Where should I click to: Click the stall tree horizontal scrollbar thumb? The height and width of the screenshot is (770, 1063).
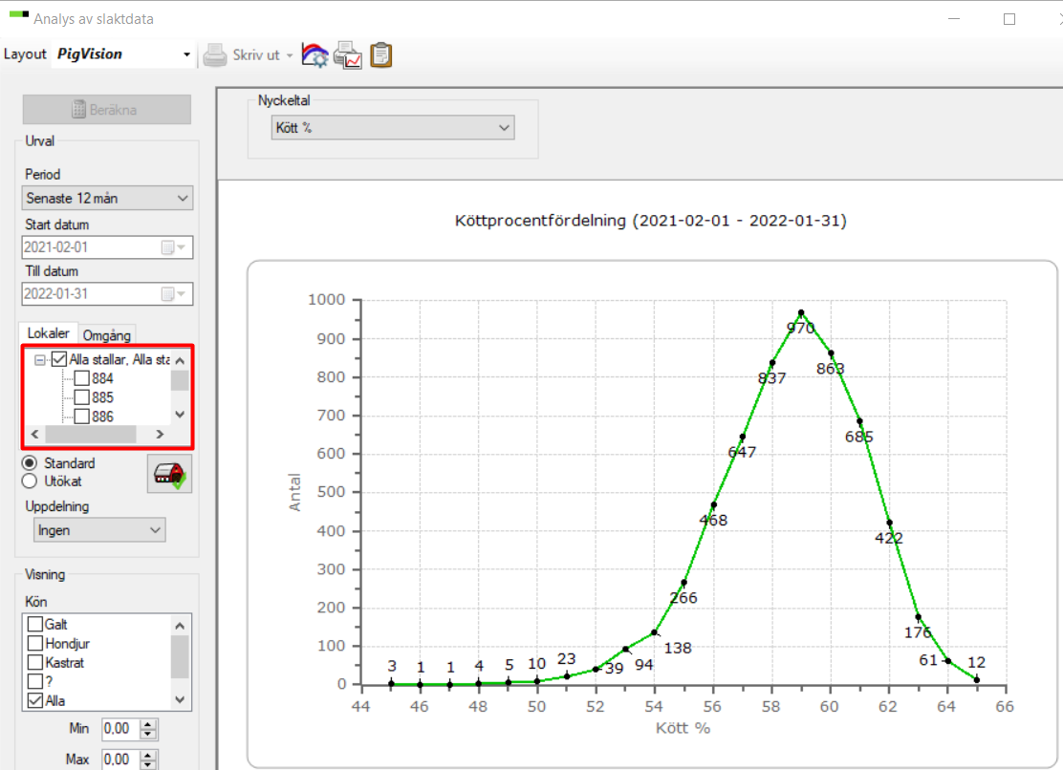(91, 434)
